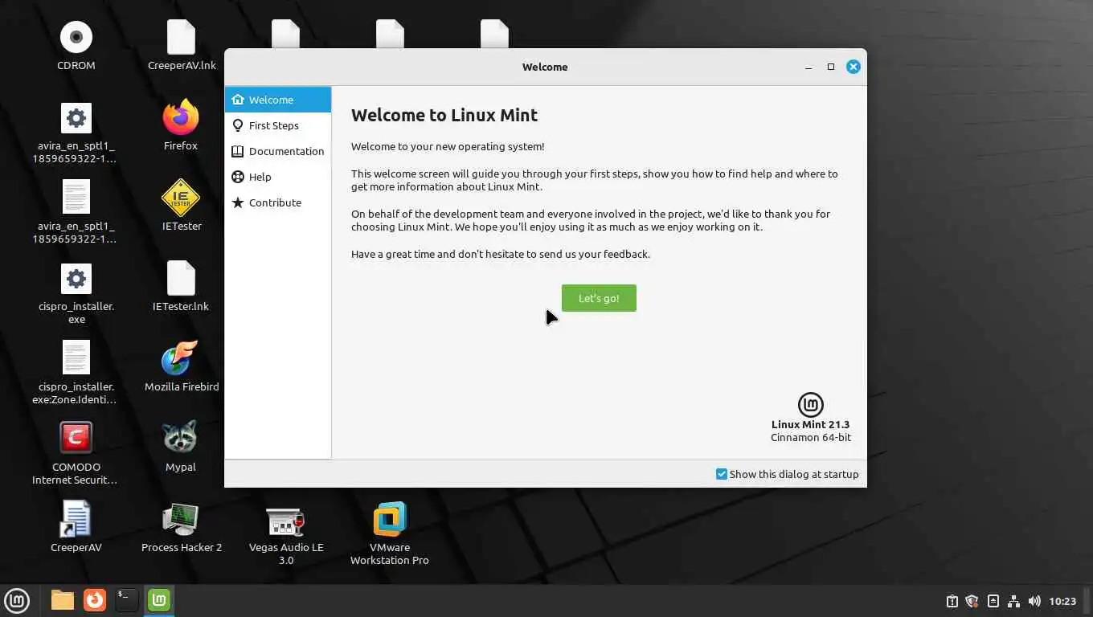Minimize the Welcome window
The height and width of the screenshot is (617, 1093).
[808, 67]
